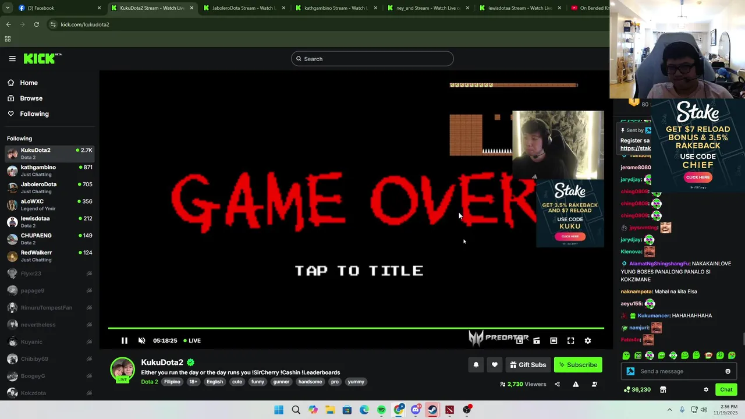Open Spotify from taskbar

[x=381, y=410]
